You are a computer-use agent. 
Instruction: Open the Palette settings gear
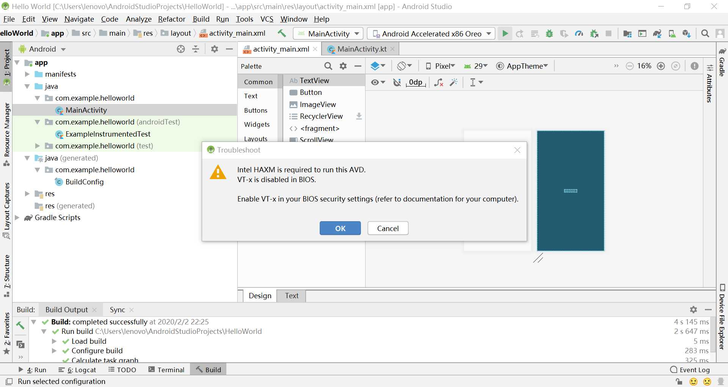(x=343, y=66)
